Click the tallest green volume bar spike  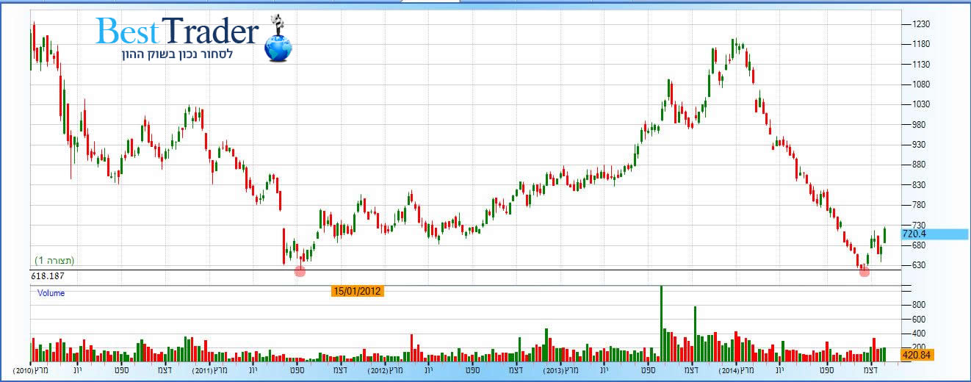[x=661, y=316]
